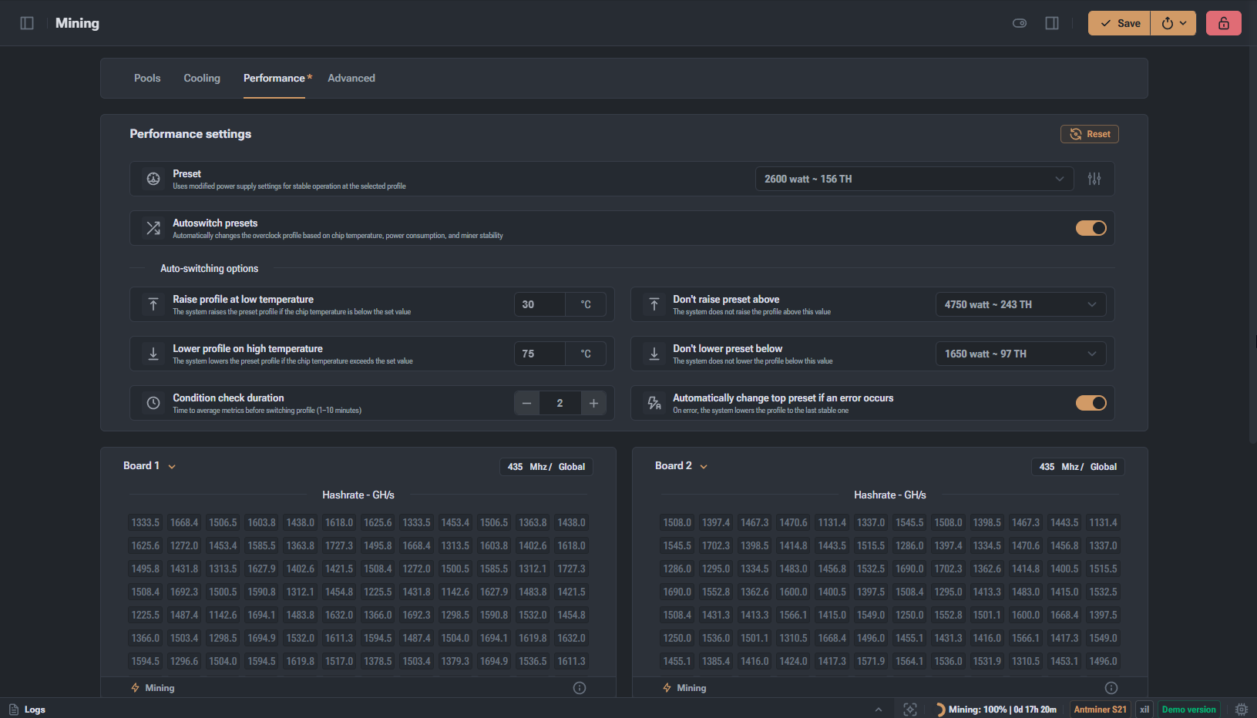Open the settings gear in status bar
The image size is (1257, 718).
pos(1242,710)
